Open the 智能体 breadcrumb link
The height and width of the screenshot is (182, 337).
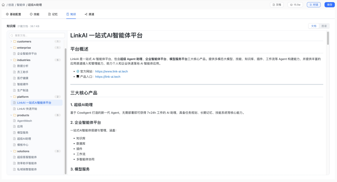tap(21, 5)
